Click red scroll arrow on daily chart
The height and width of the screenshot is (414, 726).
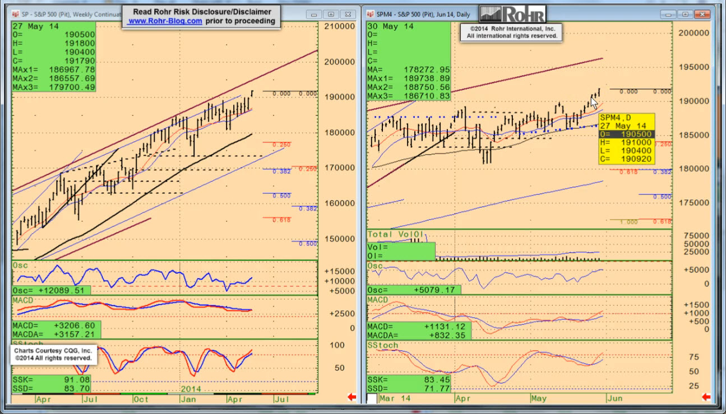pyautogui.click(x=706, y=397)
